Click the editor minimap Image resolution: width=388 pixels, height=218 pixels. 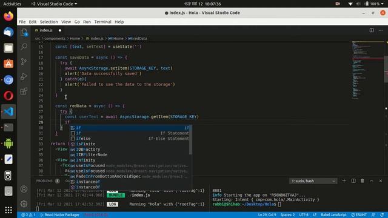(368, 70)
